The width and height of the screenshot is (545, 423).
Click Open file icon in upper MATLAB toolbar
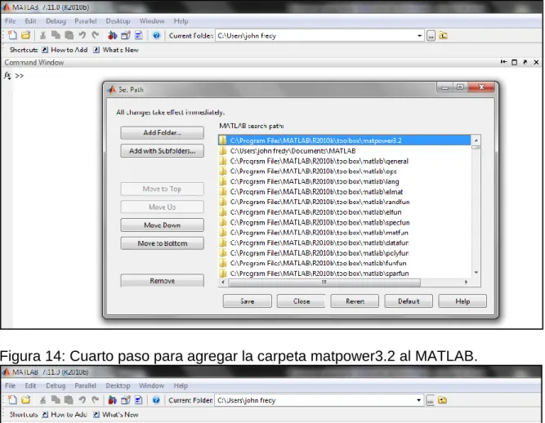[x=25, y=35]
